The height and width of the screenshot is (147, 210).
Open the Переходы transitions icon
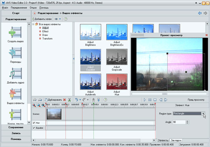[x=15, y=53]
